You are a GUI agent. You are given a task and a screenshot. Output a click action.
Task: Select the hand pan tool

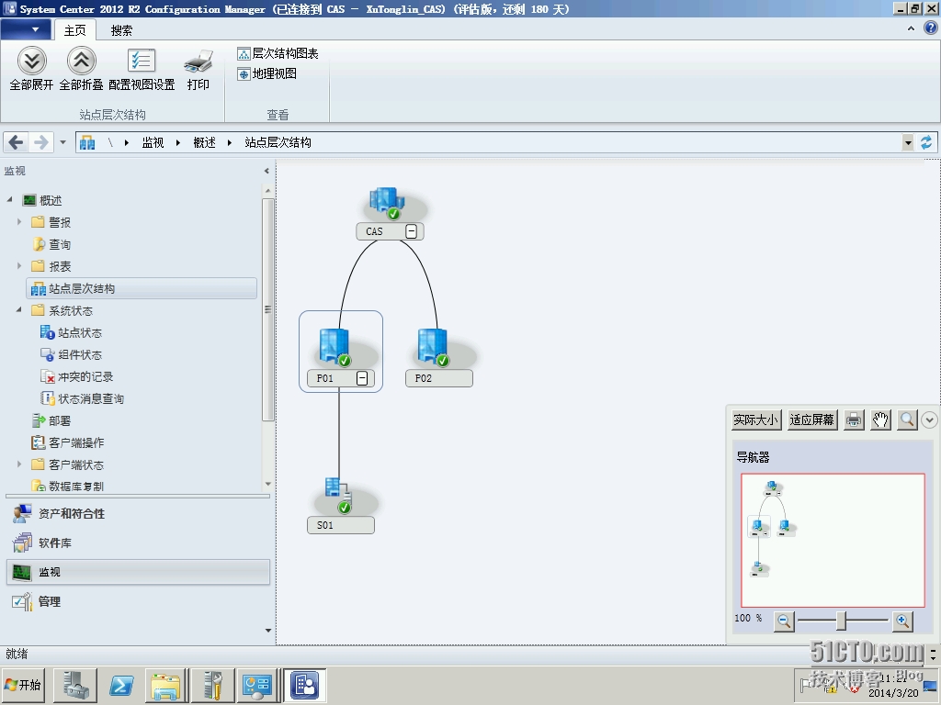[x=880, y=420]
